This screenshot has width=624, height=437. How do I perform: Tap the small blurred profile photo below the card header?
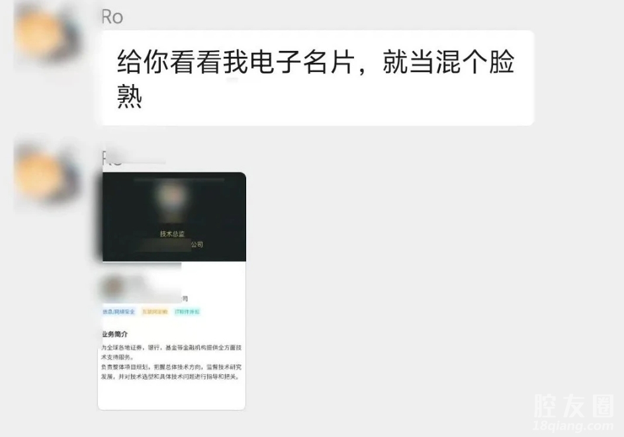(112, 287)
